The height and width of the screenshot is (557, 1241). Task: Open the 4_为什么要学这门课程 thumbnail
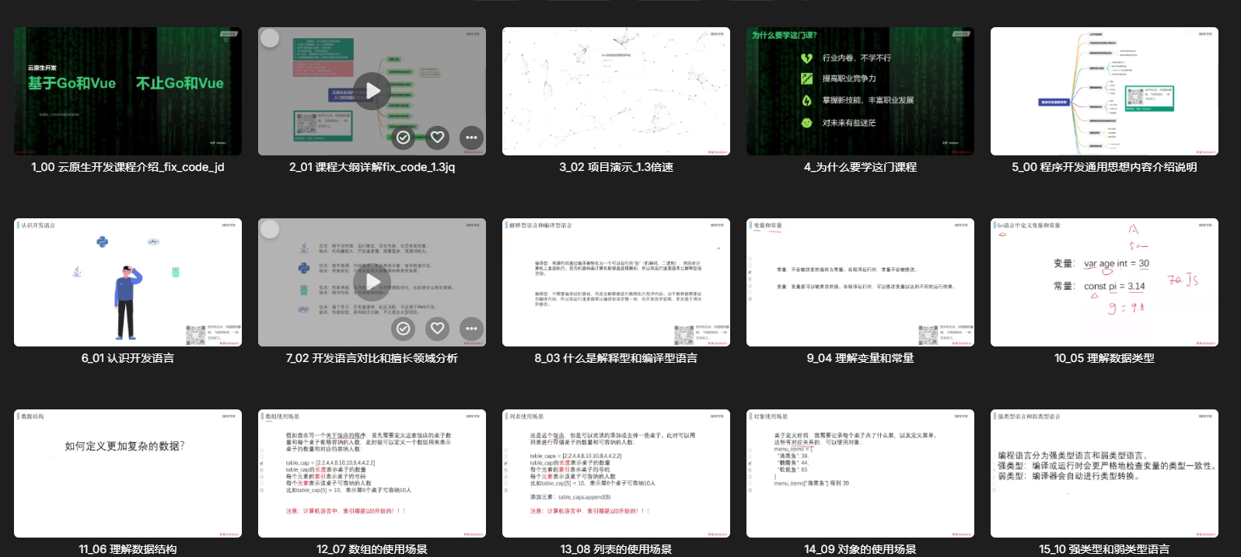click(x=860, y=92)
